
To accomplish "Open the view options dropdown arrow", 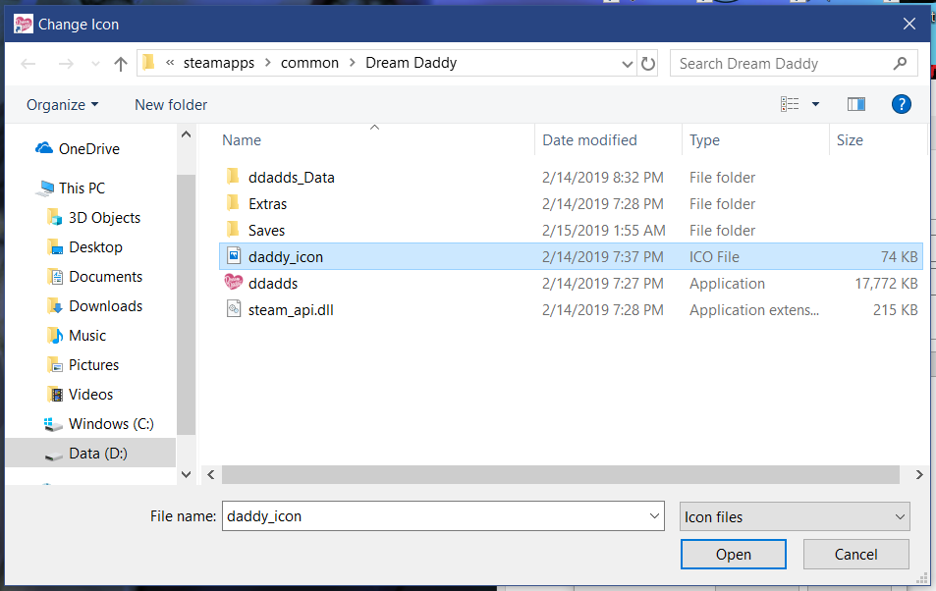I will tap(815, 104).
